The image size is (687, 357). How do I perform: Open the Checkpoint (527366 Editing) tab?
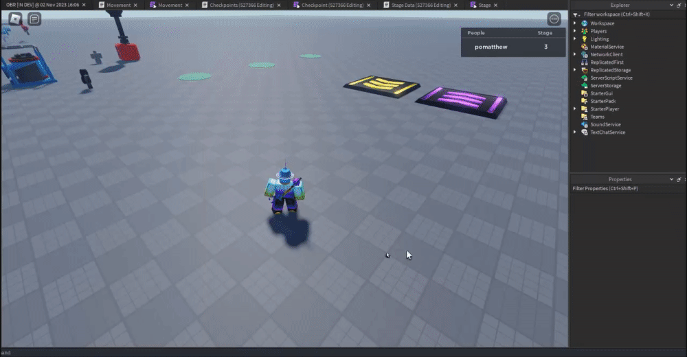coord(333,5)
